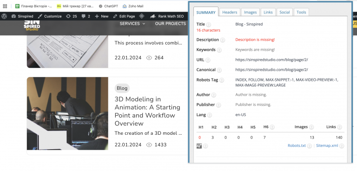Click the eye views icon beside 1433
This screenshot has height=171, width=357.
pyautogui.click(x=149, y=145)
